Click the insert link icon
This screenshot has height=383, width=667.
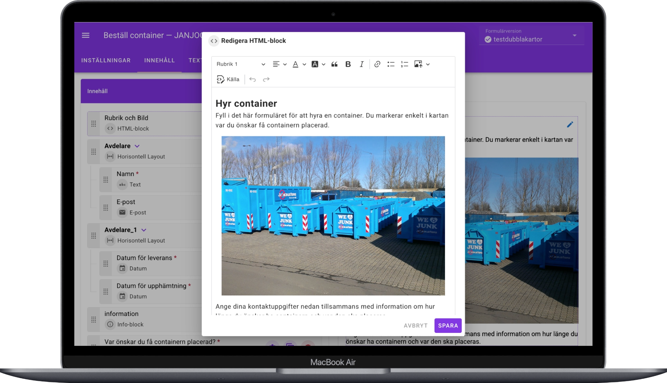click(x=377, y=64)
